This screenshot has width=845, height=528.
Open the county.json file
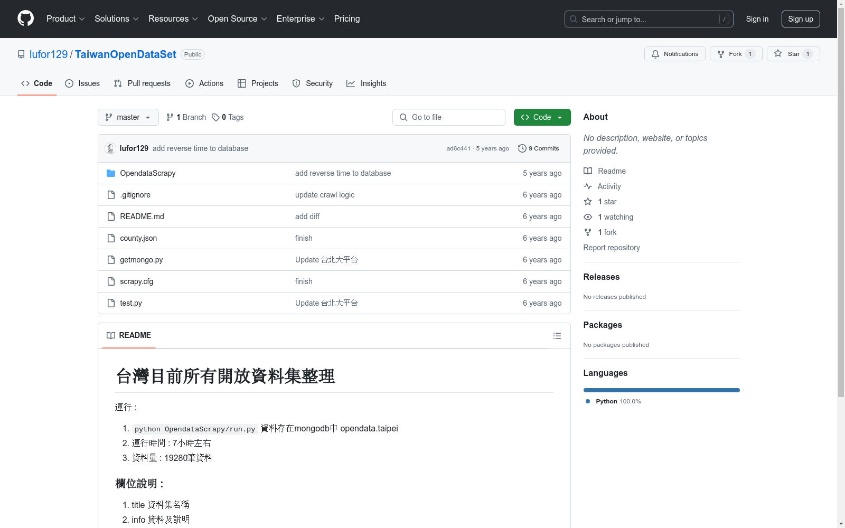click(x=138, y=238)
